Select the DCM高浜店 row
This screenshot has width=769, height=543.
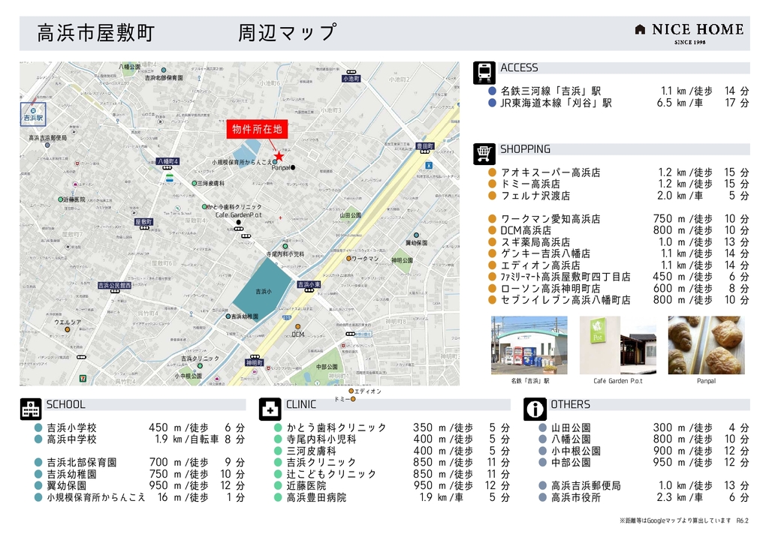tap(619, 230)
